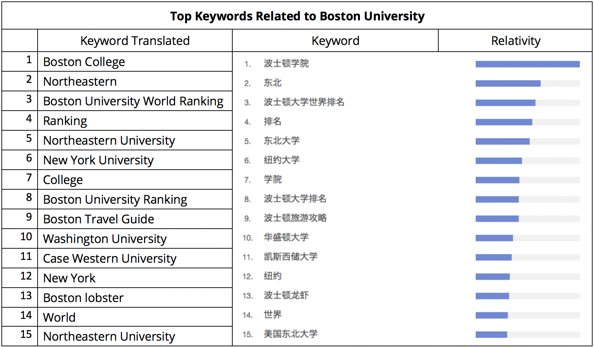Viewport: 594px width, 347px height.
Task: Select the 'Keyword Translated' column header
Action: tap(135, 41)
